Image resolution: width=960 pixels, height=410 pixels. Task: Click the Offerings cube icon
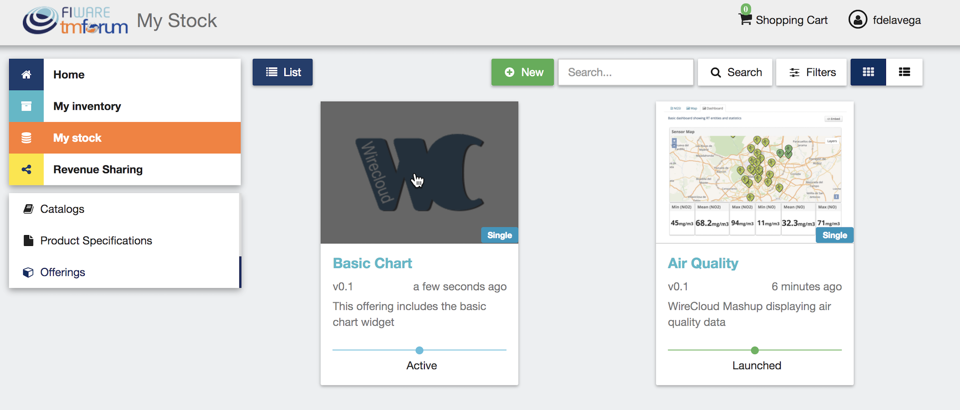click(28, 272)
